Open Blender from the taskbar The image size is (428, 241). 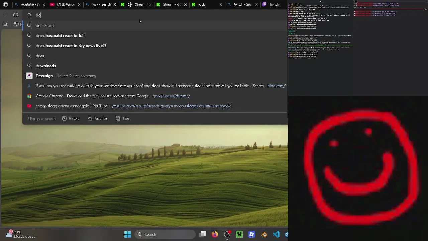point(264,234)
